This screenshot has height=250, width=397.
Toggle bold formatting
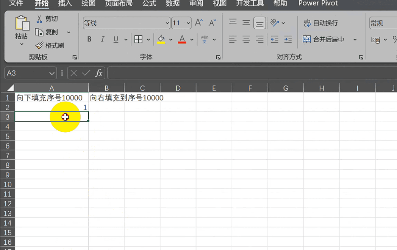(x=89, y=39)
